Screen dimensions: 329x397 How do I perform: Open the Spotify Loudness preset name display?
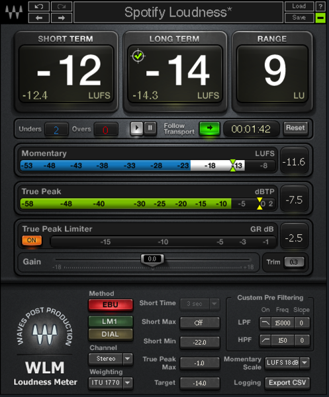(178, 12)
